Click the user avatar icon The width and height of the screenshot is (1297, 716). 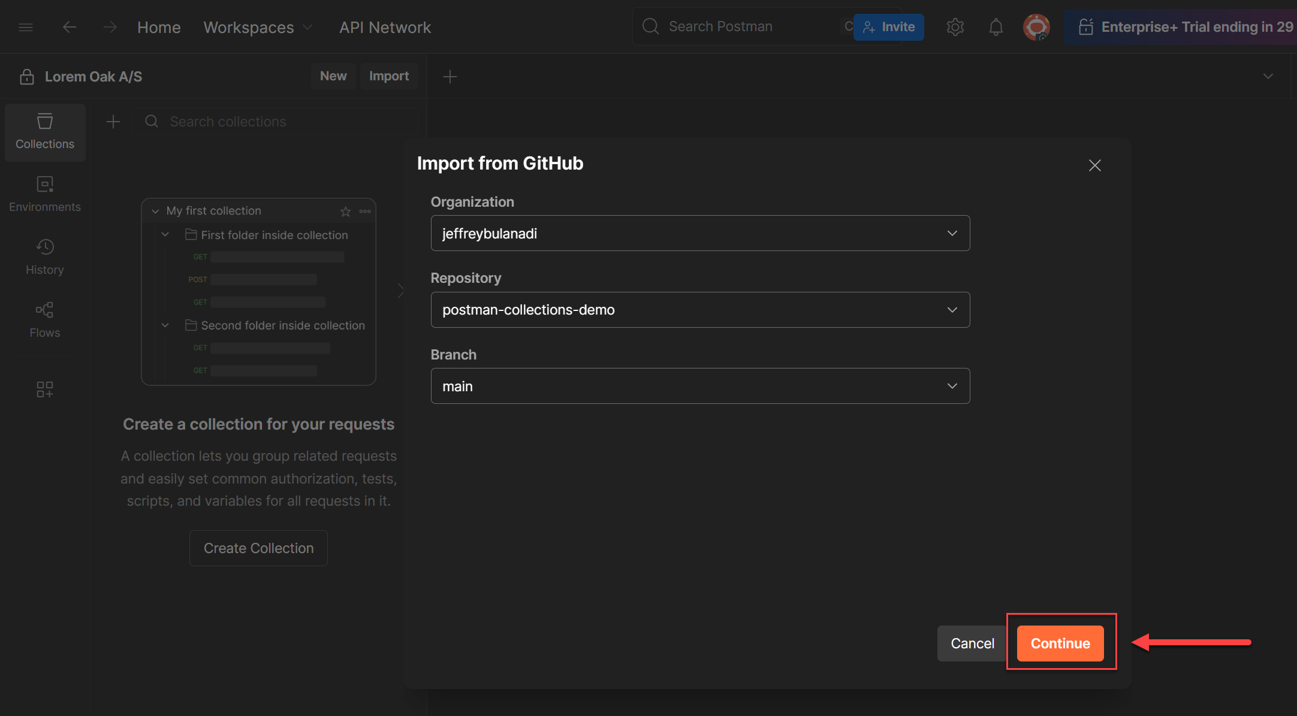[x=1036, y=27]
